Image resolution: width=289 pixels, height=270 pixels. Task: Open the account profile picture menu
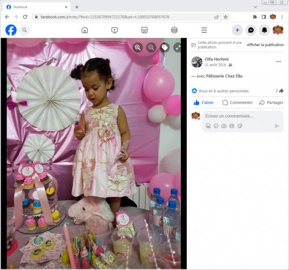click(x=278, y=30)
